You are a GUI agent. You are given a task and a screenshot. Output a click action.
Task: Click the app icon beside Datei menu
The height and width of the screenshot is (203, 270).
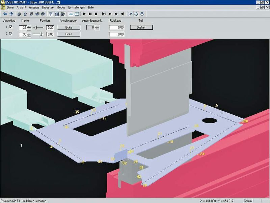3,7
